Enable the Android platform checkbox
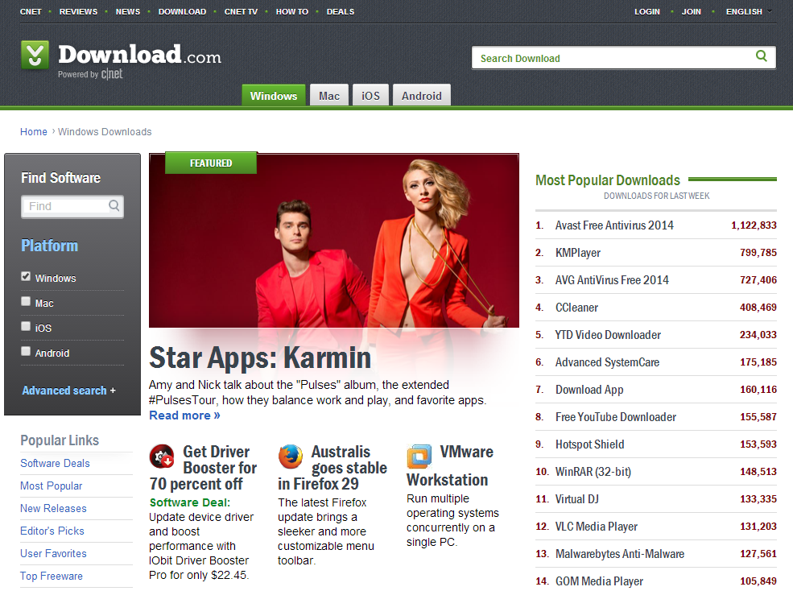Image resolution: width=793 pixels, height=591 pixels. point(26,351)
